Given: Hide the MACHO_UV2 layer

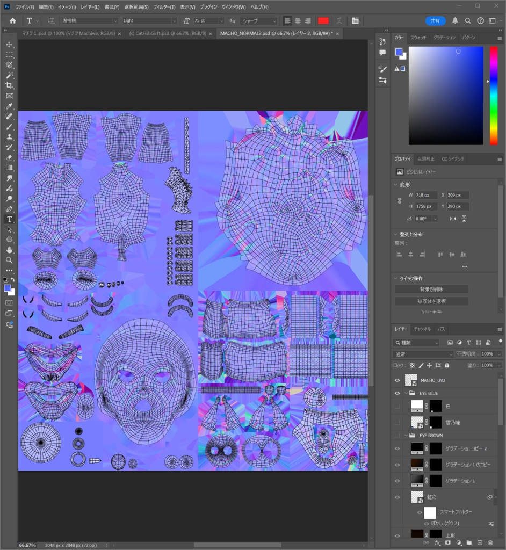Looking at the screenshot, I should pyautogui.click(x=397, y=380).
